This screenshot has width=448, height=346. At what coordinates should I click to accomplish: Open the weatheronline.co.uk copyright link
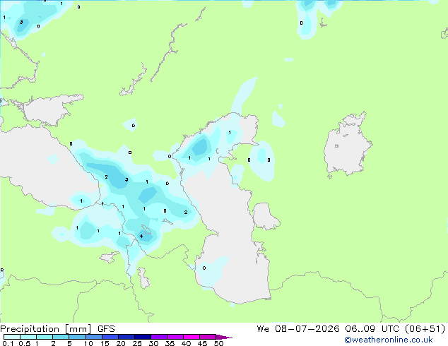(389, 340)
